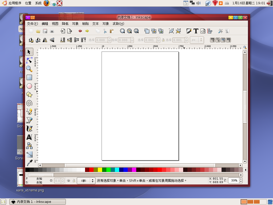273x205 pixels.
Task: Pick the Pencil freehand tool
Action: pos(29,112)
